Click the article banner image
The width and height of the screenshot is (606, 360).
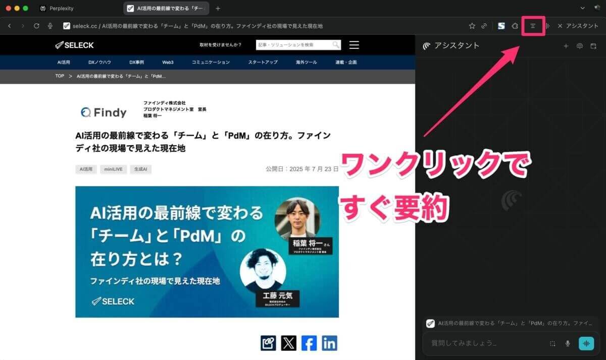[207, 252]
